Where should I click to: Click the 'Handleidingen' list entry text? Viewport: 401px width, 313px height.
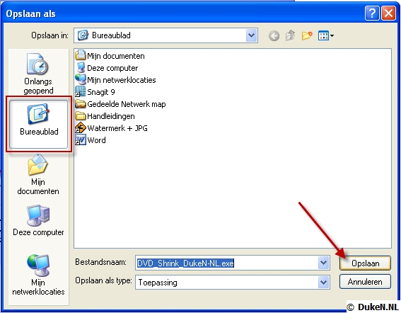tap(111, 116)
